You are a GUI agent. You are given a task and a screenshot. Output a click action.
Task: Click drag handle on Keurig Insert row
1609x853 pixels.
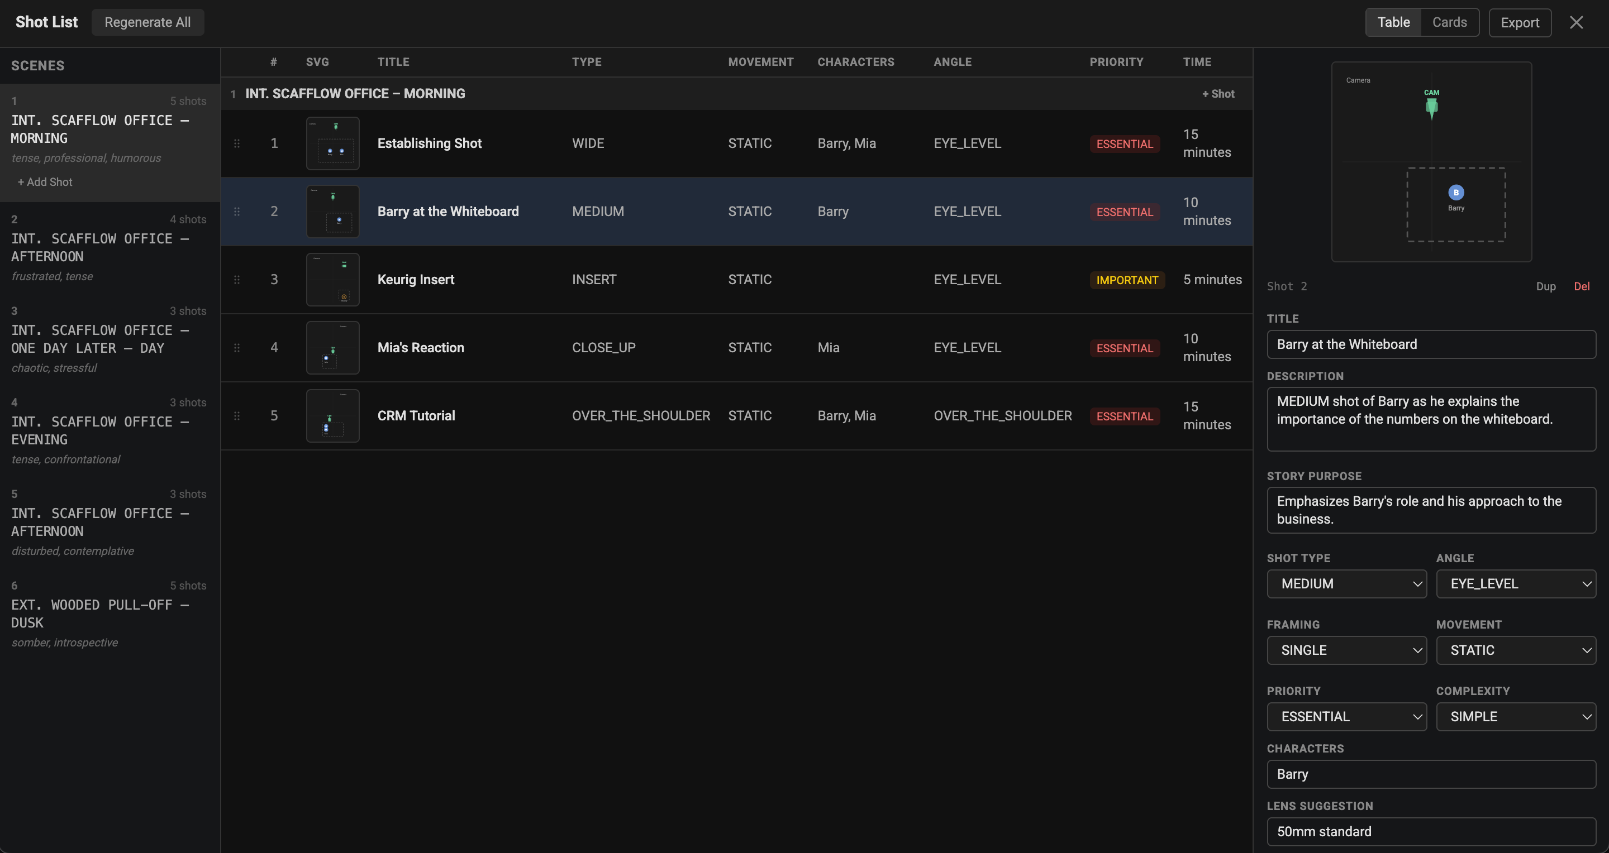(x=237, y=280)
